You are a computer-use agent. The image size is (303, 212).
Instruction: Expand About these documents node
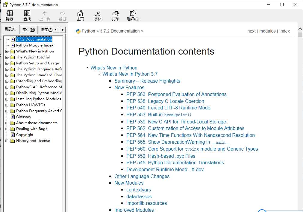coord(7,123)
